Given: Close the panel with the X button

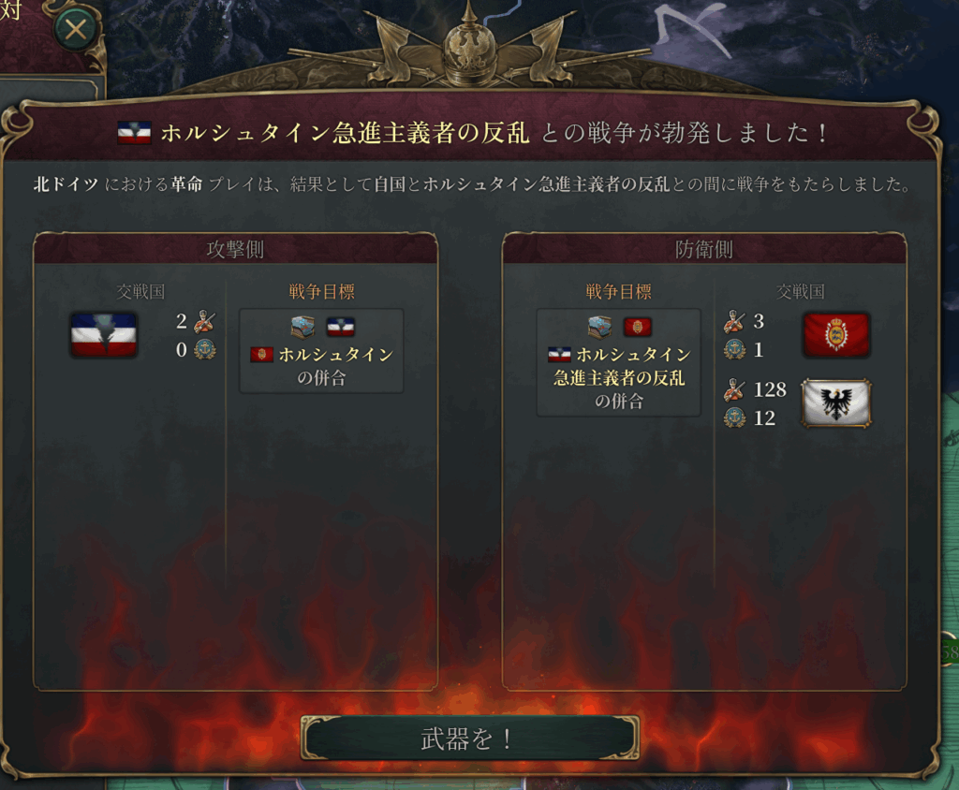Looking at the screenshot, I should coord(76,29).
